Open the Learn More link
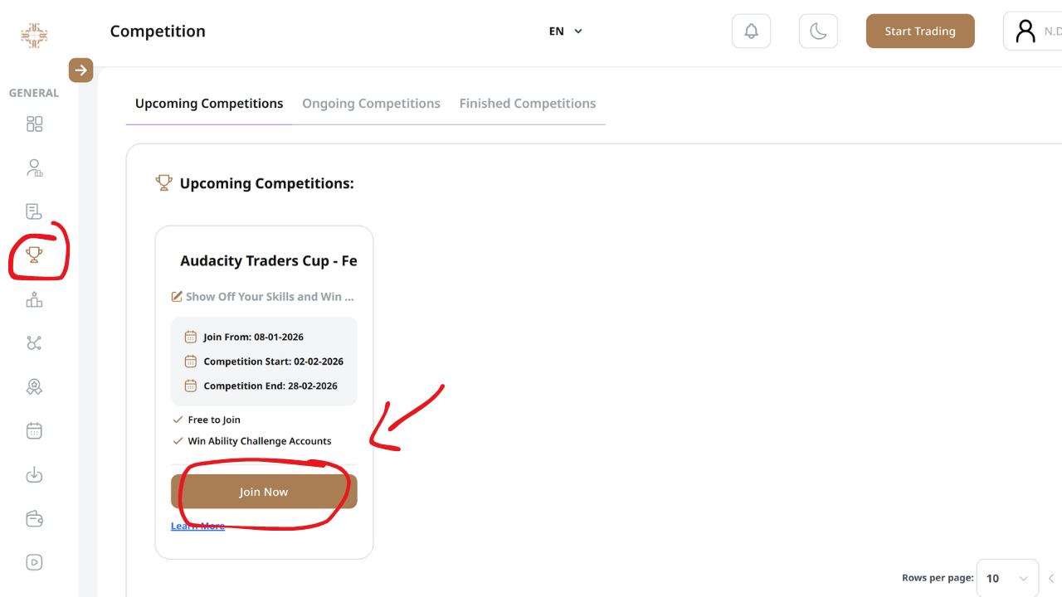Viewport: 1062px width, 597px height. (x=197, y=526)
